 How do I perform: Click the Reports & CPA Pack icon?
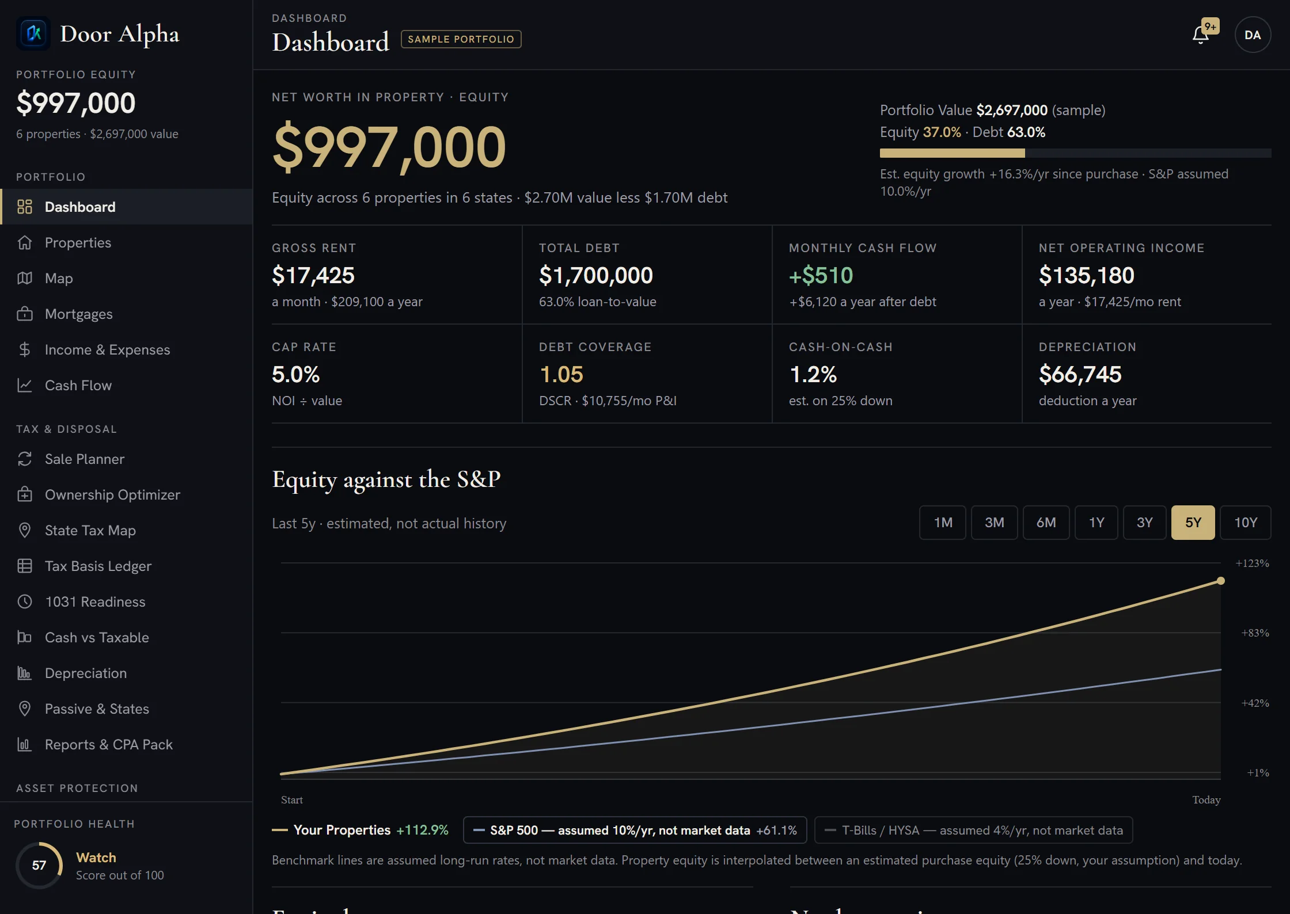[25, 744]
